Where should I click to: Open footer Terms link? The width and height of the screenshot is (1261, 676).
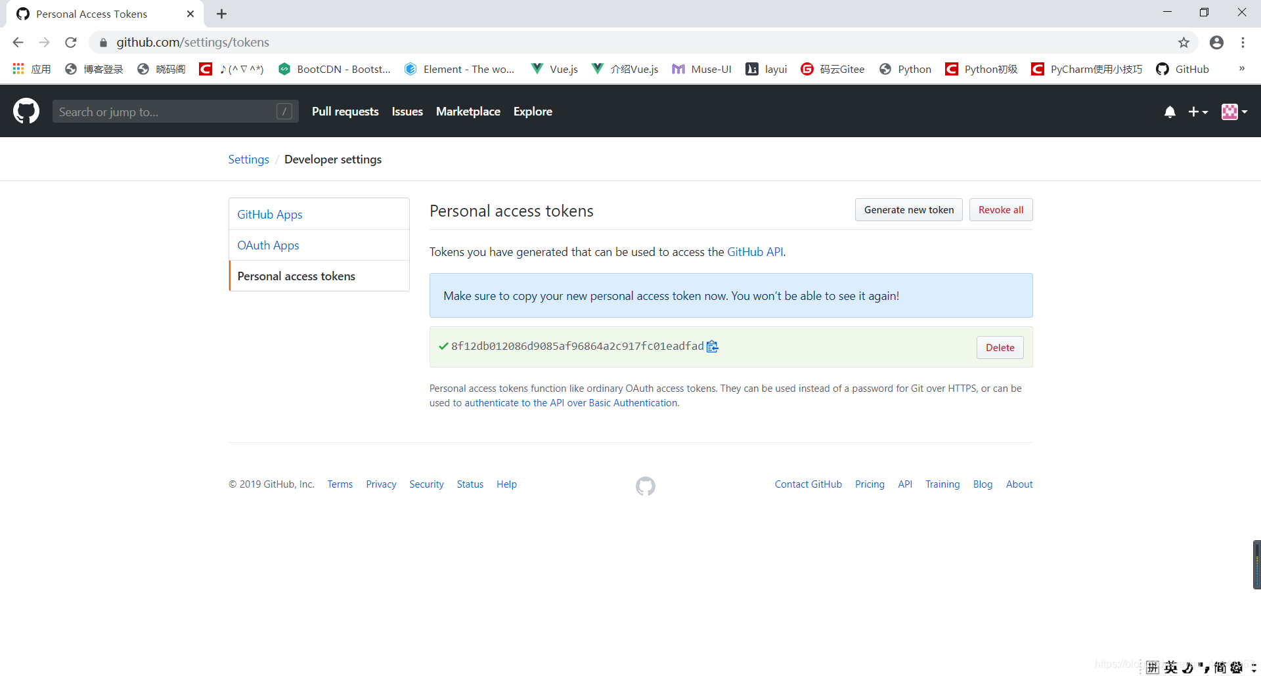pyautogui.click(x=340, y=484)
